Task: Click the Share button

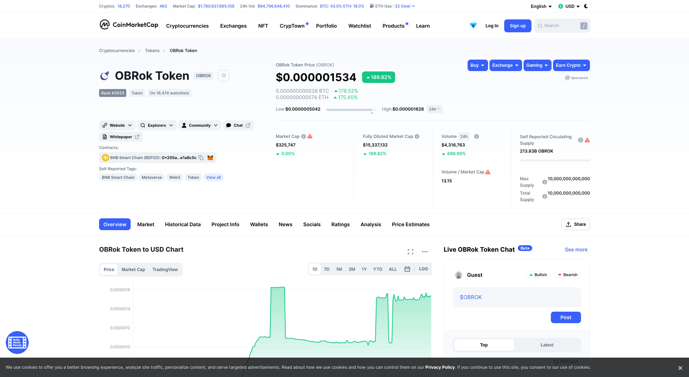Action: coord(576,224)
